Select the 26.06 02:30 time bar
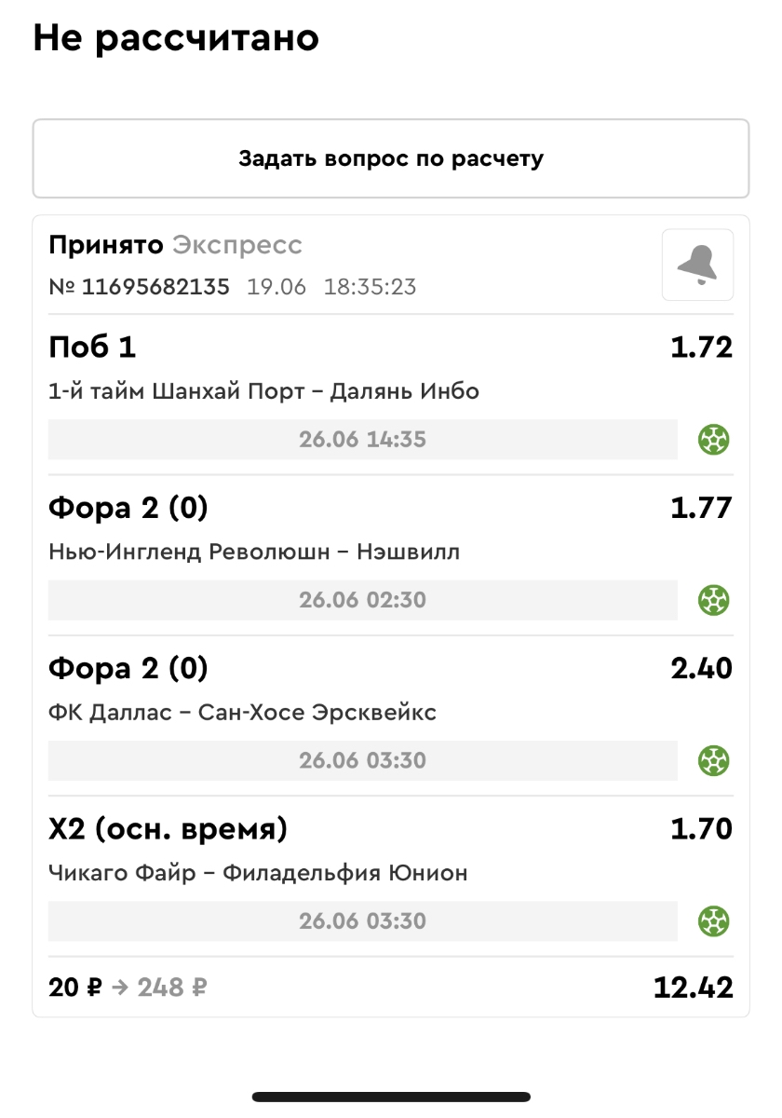Screen dimensions: 782x1118 click(x=362, y=600)
